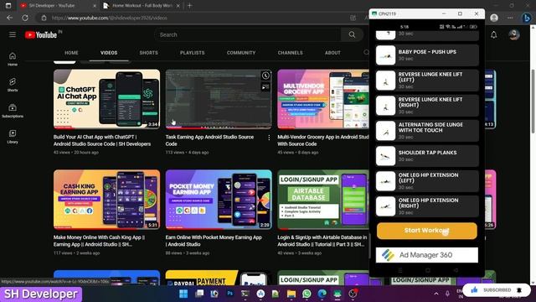Open CHANNELS tab

coord(290,53)
